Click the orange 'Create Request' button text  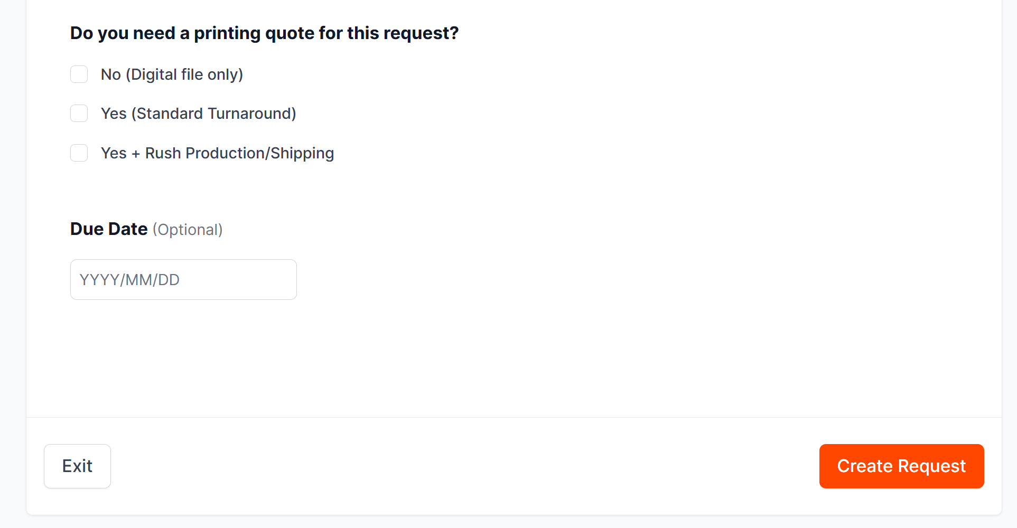click(901, 466)
